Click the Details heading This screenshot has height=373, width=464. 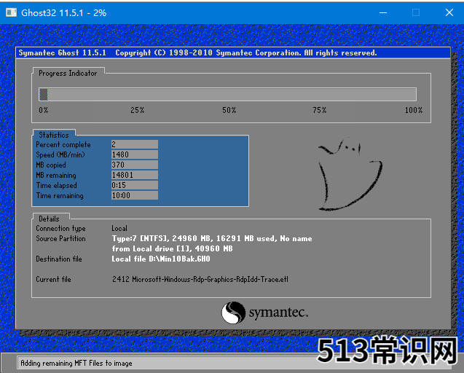click(49, 219)
